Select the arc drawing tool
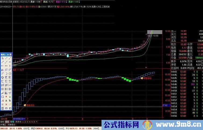This screenshot has height=130, width=203. tap(6, 73)
